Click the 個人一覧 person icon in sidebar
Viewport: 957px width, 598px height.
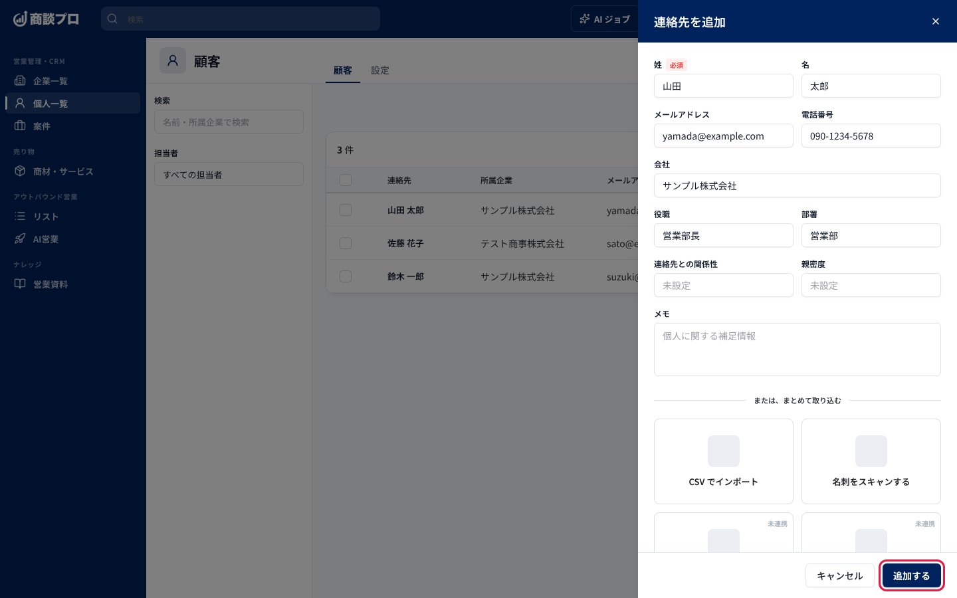(x=20, y=104)
